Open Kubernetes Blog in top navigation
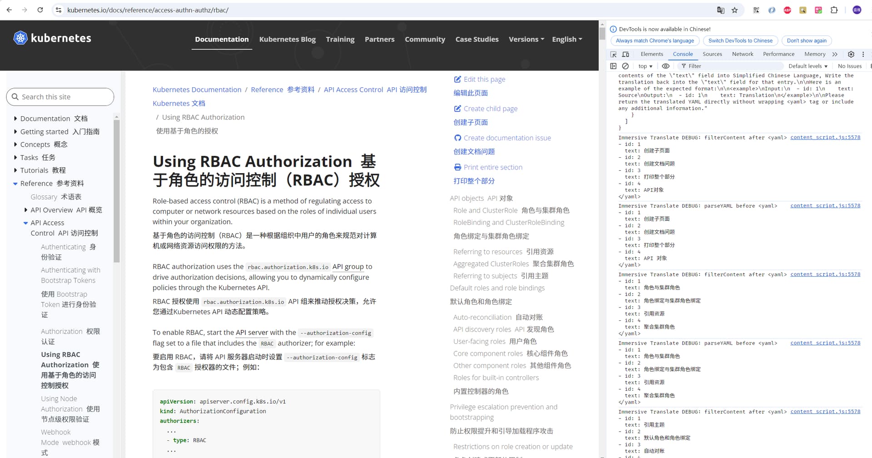This screenshot has width=872, height=458. click(x=287, y=39)
